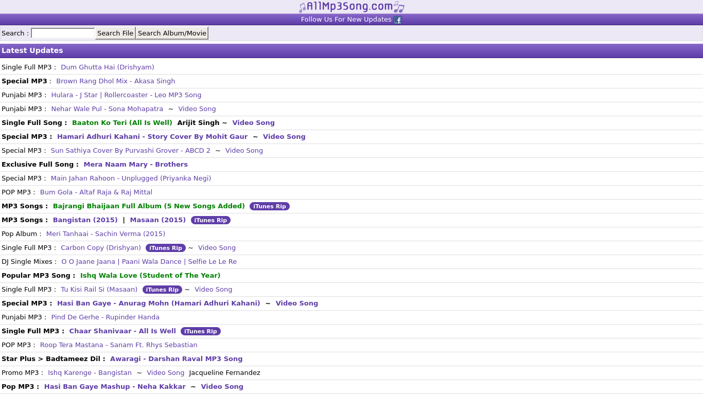The width and height of the screenshot is (703, 395).
Task: Open Main Jahan Rahoon - Unplugged link
Action: tap(131, 178)
